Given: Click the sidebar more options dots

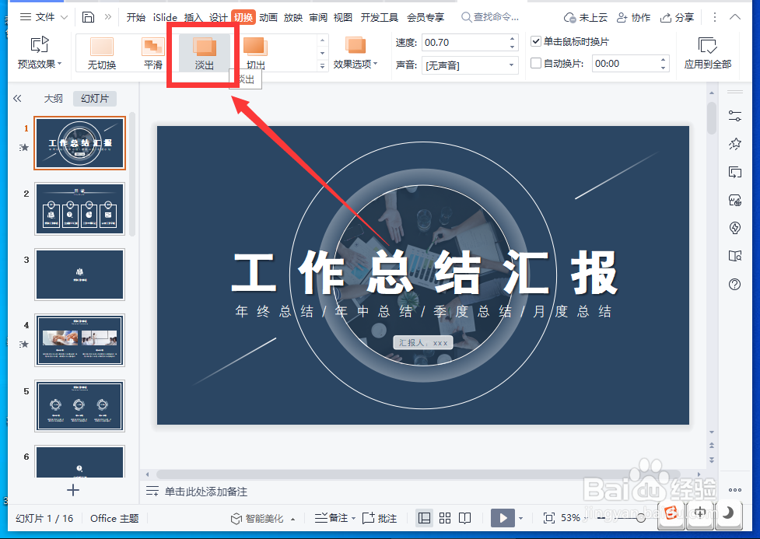Looking at the screenshot, I should coord(735,490).
